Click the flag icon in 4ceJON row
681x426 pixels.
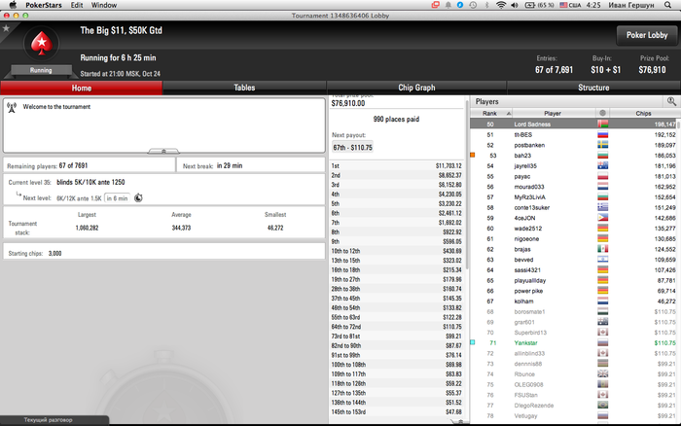point(602,218)
